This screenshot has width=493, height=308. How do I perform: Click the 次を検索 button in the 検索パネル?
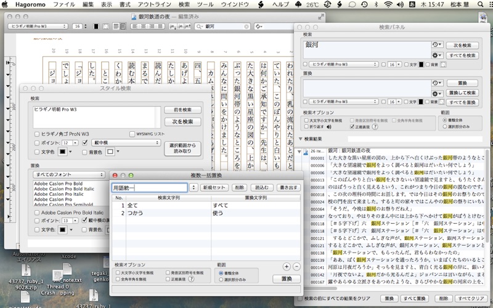(462, 46)
